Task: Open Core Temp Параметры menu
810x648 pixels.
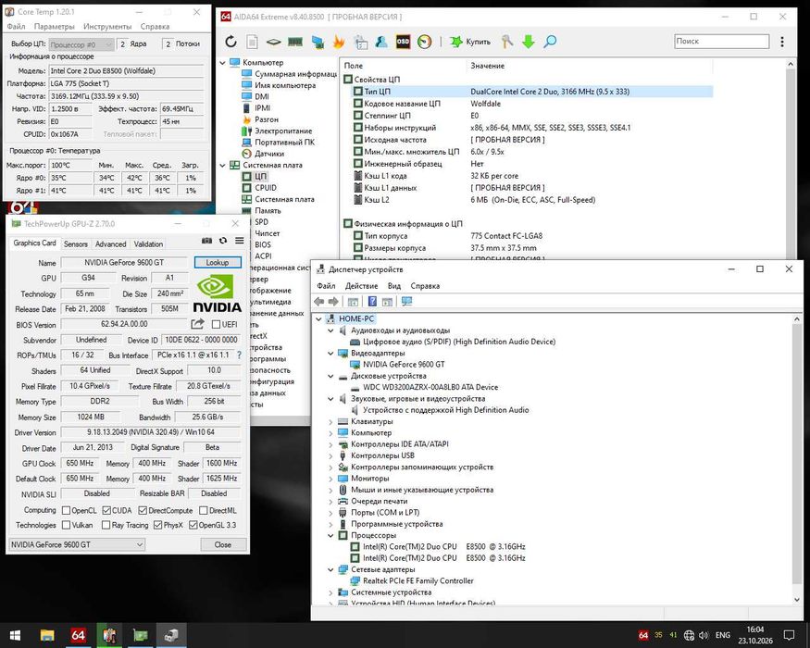Action: [55, 26]
